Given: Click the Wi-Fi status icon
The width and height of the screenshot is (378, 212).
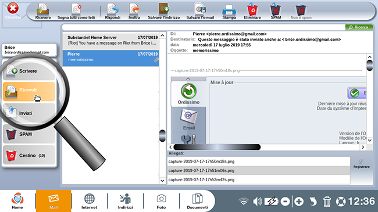Looking at the screenshot, I should click(244, 202).
